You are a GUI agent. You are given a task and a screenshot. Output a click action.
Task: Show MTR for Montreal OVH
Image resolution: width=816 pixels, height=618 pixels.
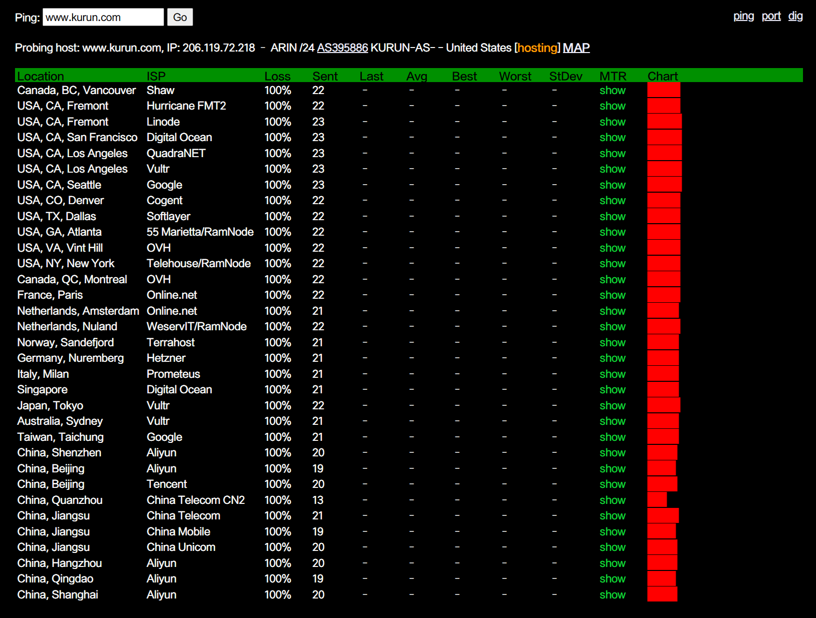612,279
